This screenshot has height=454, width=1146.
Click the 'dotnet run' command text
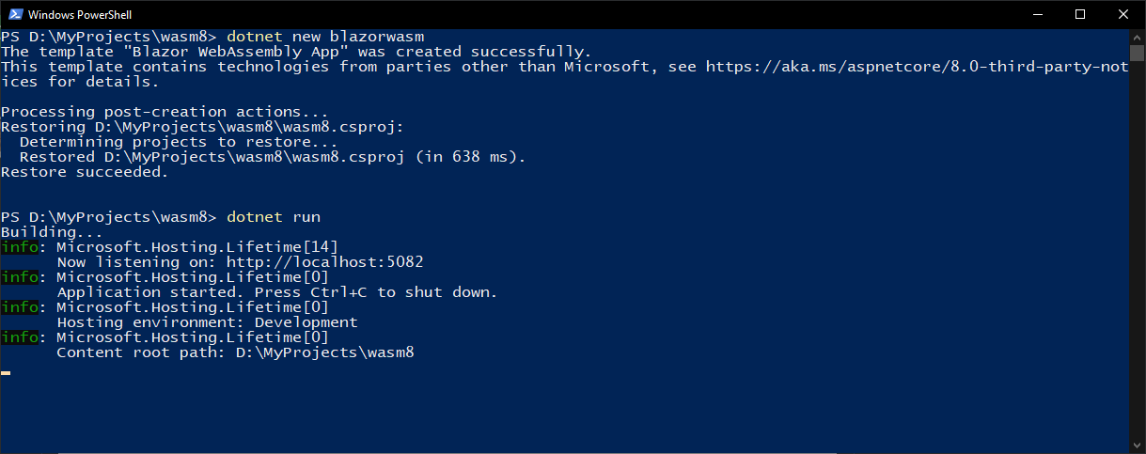[x=273, y=217]
